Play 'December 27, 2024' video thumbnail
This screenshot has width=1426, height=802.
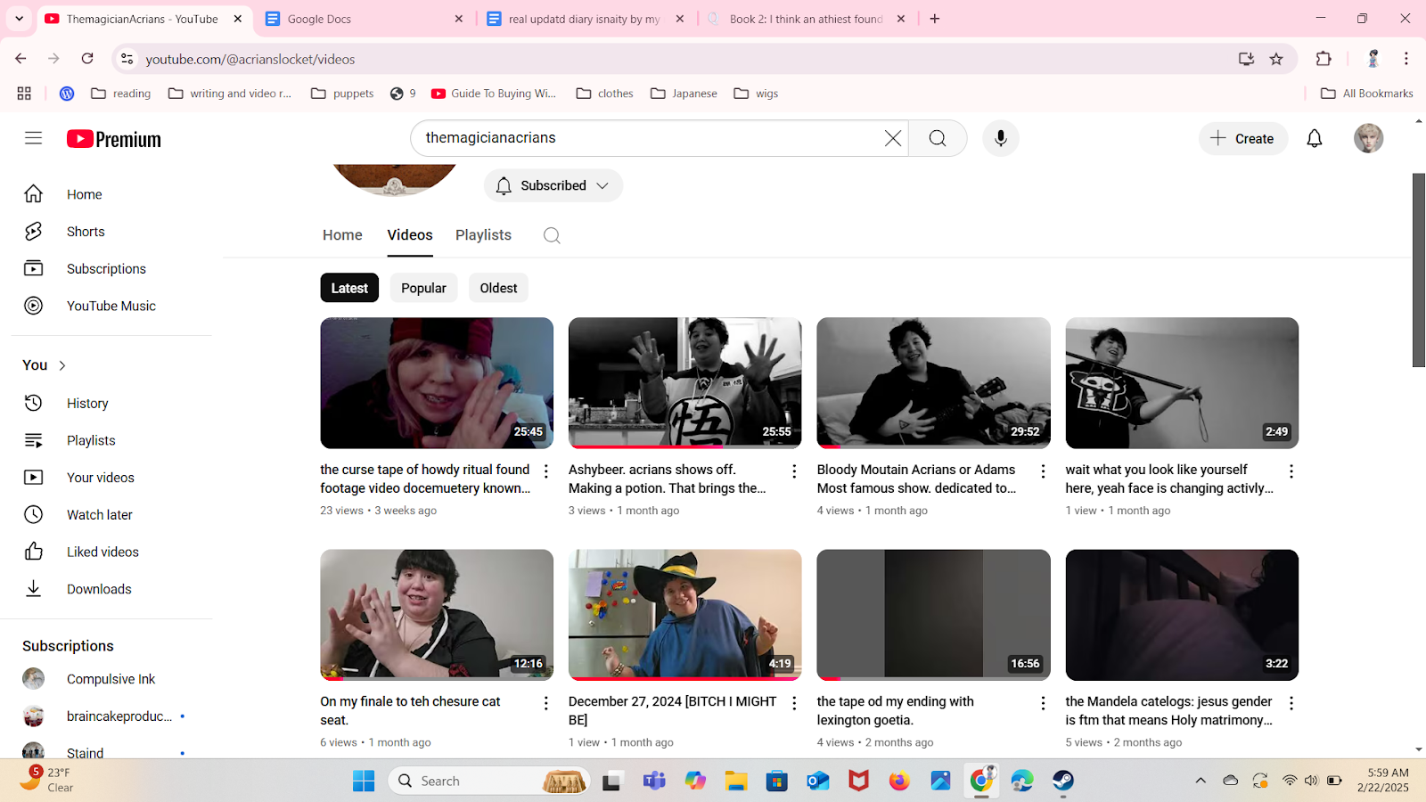coord(684,615)
